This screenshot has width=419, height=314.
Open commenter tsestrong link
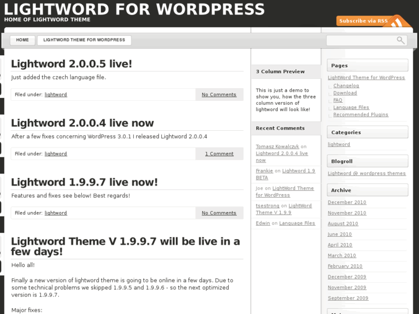[x=267, y=206]
